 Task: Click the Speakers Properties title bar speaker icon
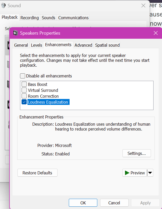15,33
